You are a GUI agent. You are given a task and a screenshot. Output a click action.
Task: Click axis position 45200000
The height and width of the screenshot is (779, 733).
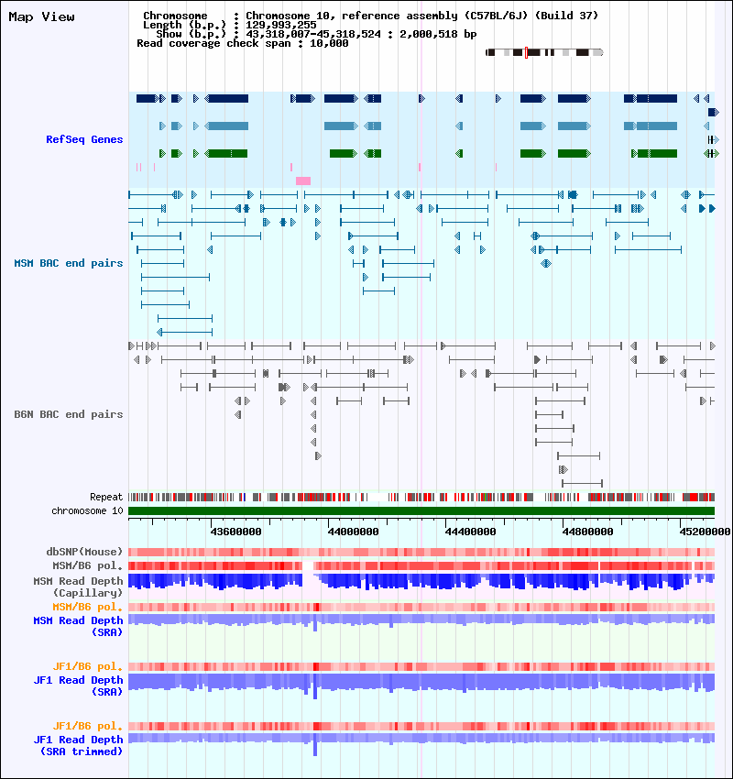[x=705, y=532]
